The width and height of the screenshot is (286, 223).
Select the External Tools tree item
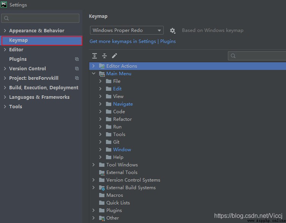tap(122, 172)
